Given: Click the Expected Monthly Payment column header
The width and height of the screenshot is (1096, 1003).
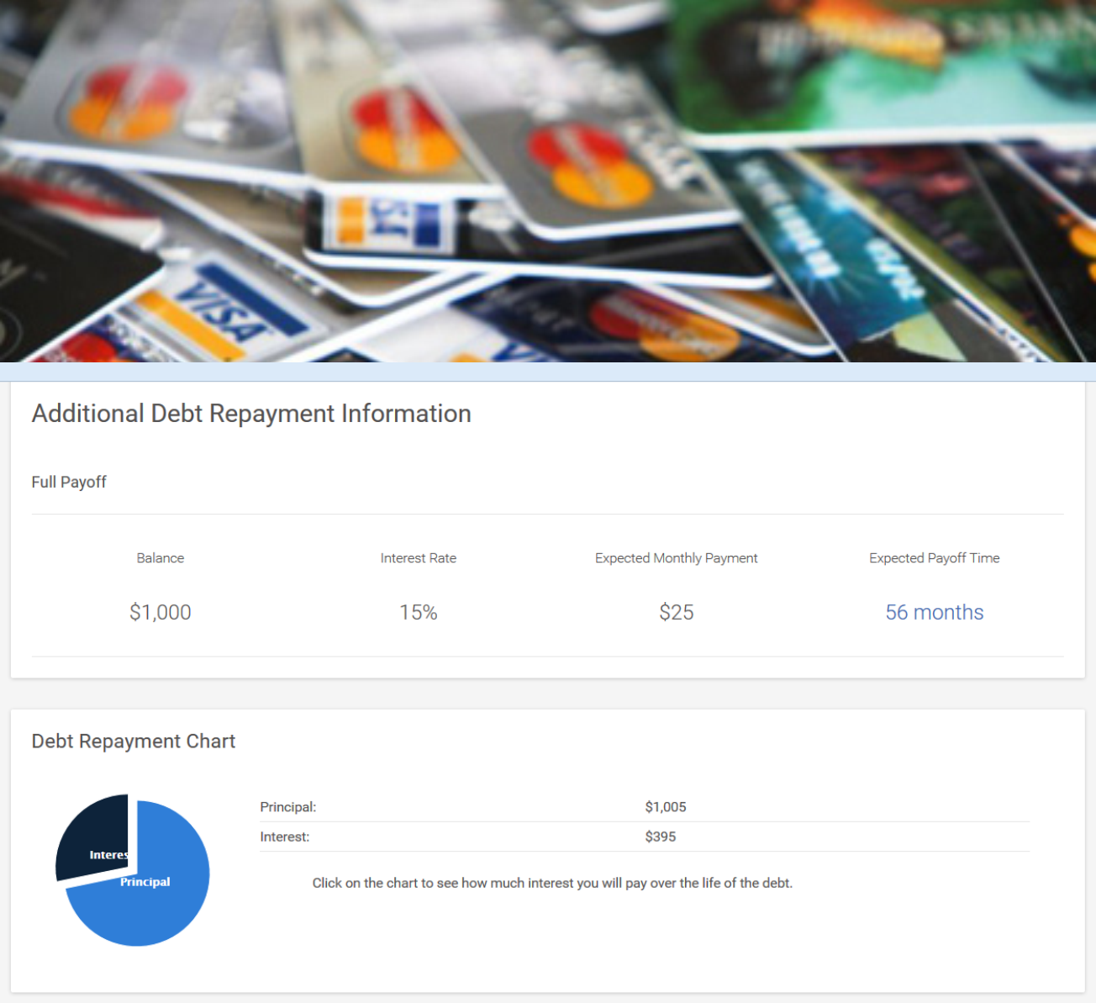Looking at the screenshot, I should 677,558.
